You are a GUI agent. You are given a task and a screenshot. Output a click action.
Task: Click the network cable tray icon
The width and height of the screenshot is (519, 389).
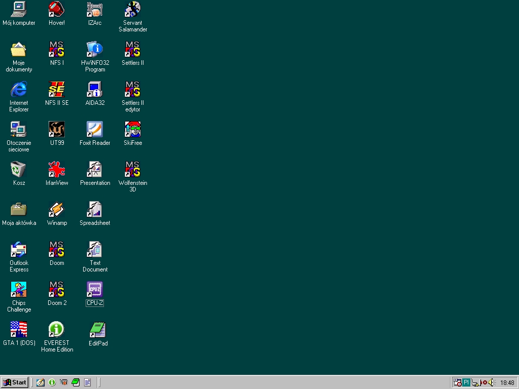point(475,383)
